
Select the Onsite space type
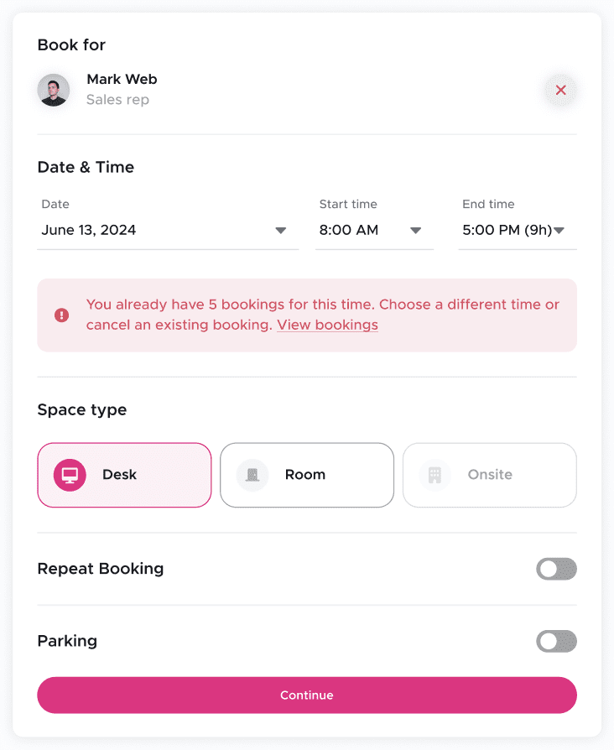click(490, 475)
